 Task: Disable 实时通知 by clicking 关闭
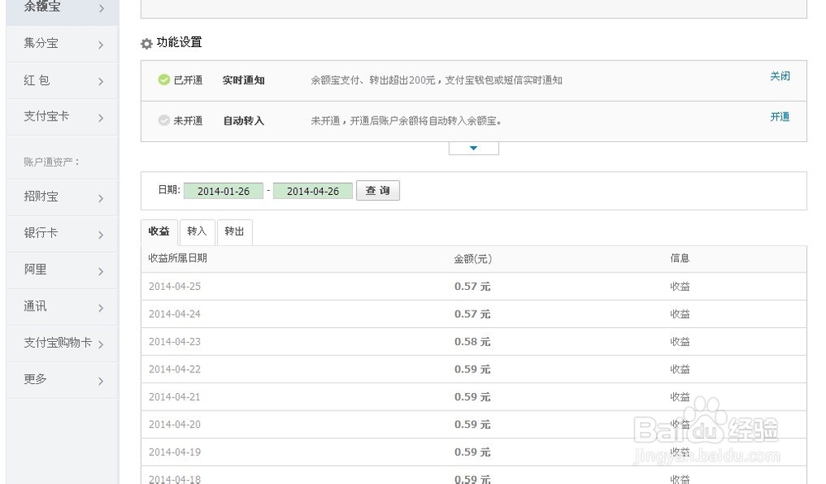tap(779, 76)
